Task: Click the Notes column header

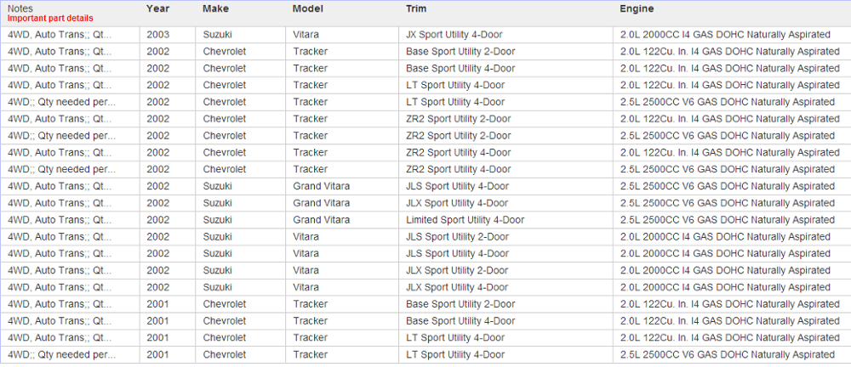Action: (20, 8)
